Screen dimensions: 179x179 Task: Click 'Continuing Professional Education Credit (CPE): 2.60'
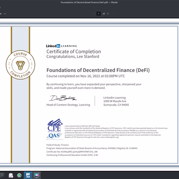72,155
